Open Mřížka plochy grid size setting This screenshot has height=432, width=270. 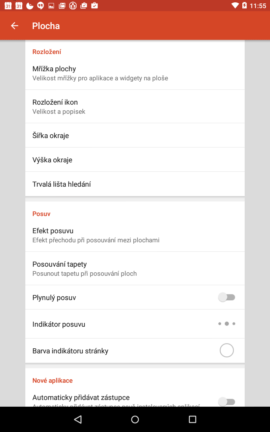pos(135,73)
